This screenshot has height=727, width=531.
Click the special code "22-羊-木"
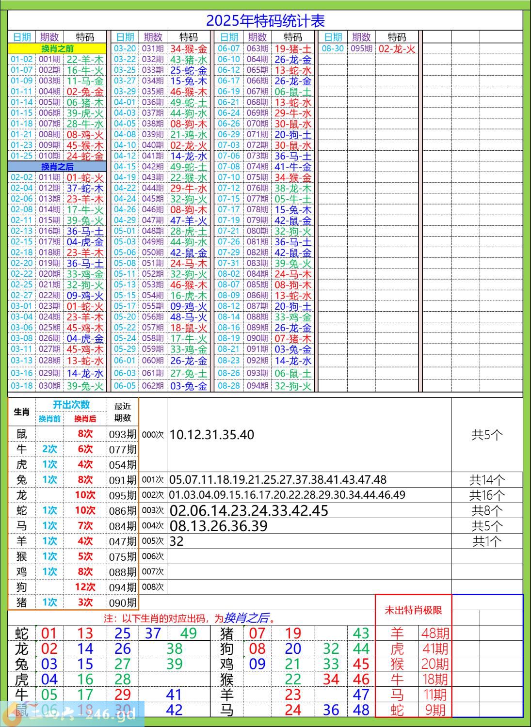85,60
